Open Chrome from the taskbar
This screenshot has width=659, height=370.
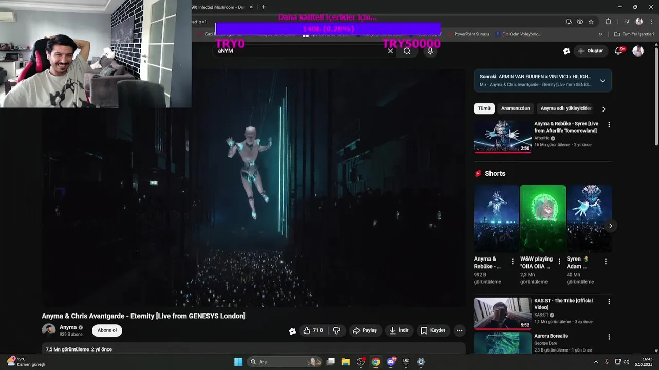(376, 362)
